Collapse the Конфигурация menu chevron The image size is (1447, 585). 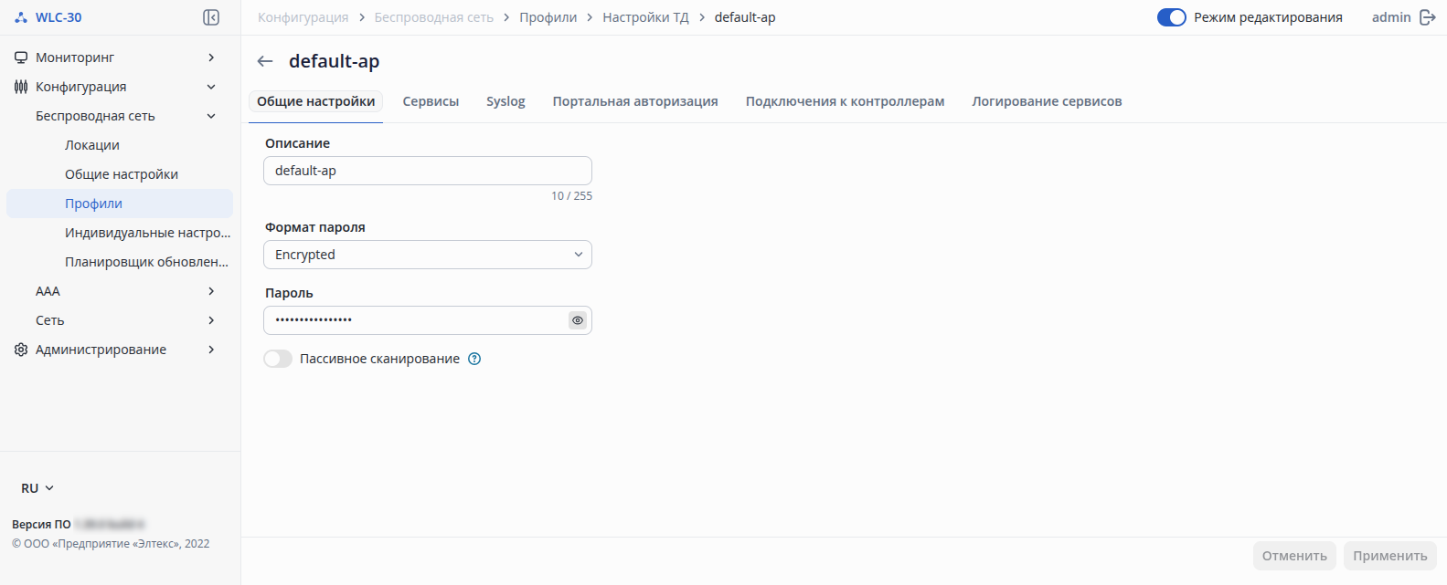click(x=211, y=87)
